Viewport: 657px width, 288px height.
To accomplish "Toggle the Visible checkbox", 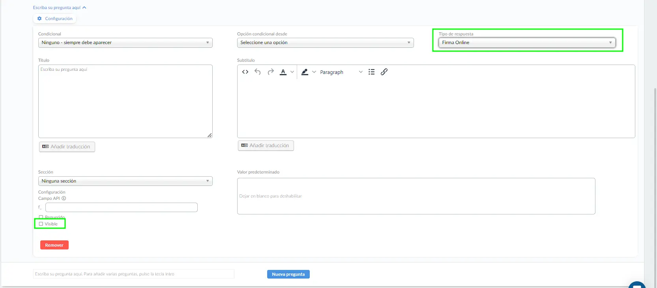I will [41, 224].
